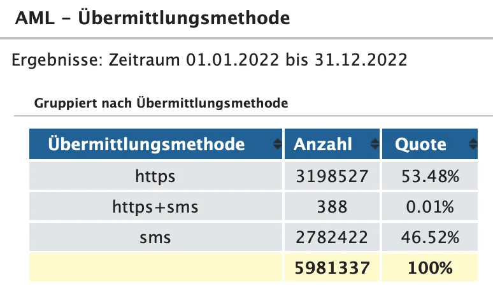Click the 53.48% quote value
This screenshot has height=289, width=493.
click(x=429, y=176)
